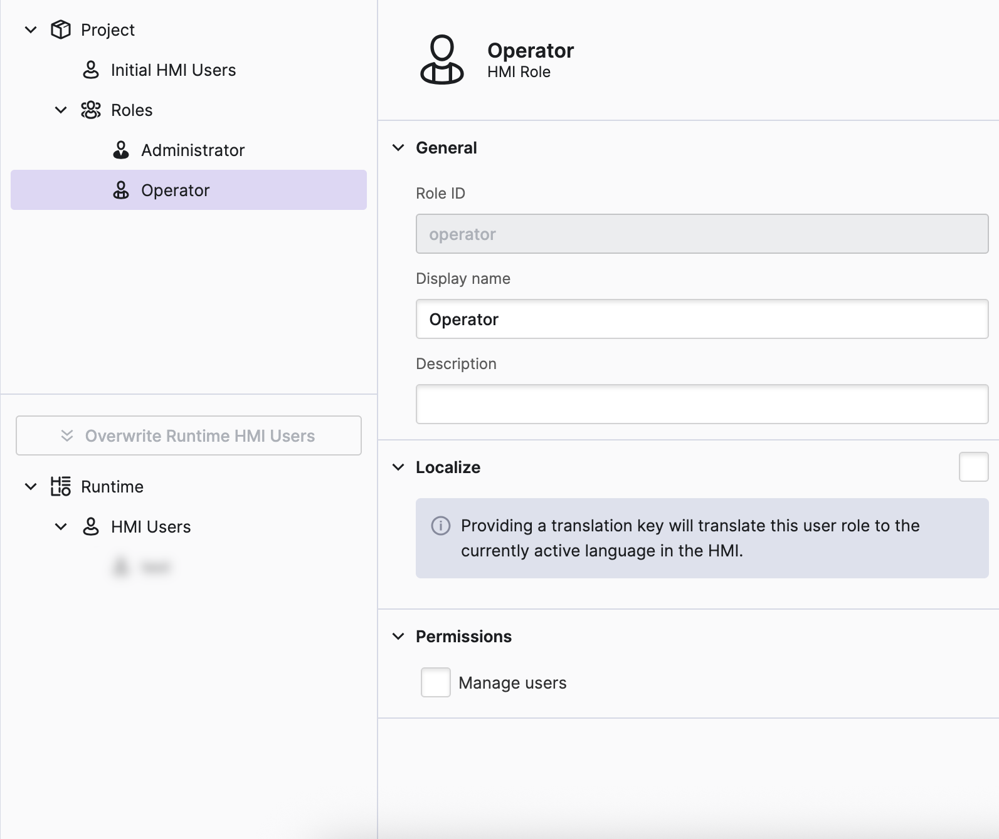This screenshot has height=839, width=999.
Task: Click into the Description field
Action: (702, 404)
